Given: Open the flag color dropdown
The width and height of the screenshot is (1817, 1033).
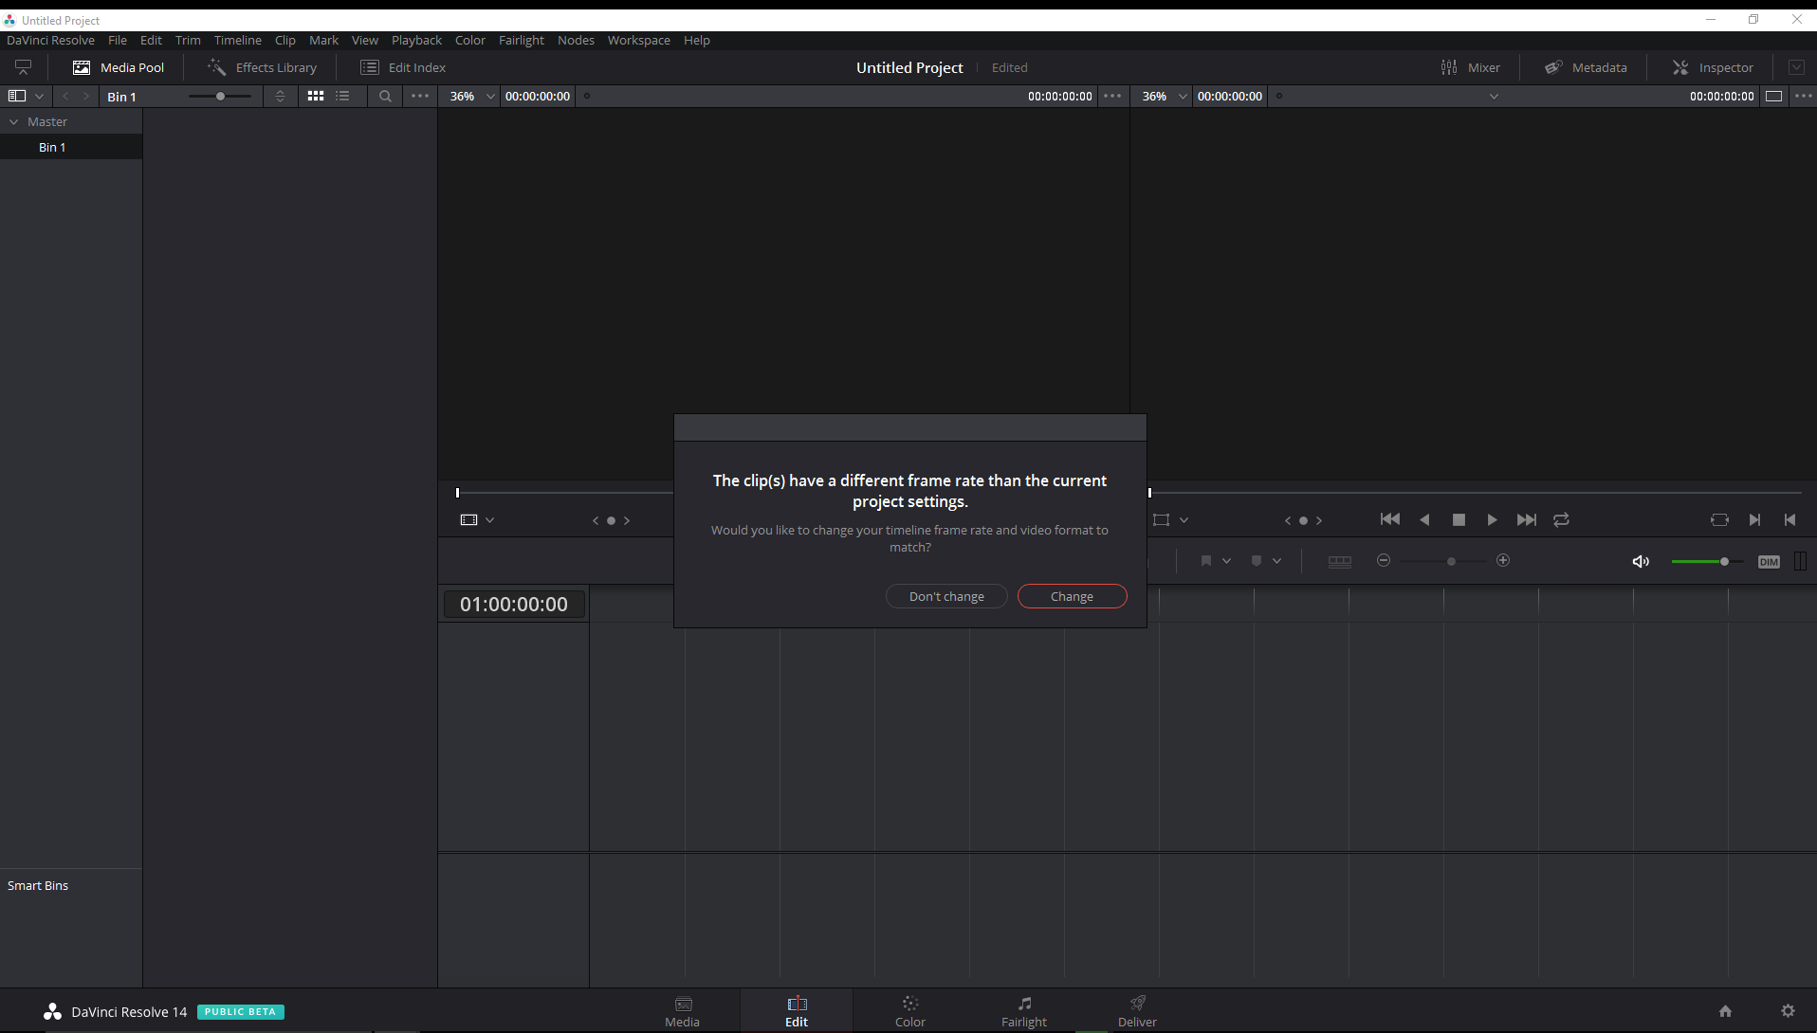Looking at the screenshot, I should point(1226,561).
